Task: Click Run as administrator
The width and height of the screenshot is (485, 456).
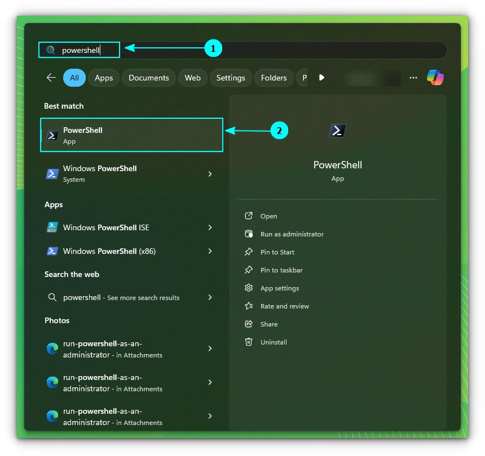Action: (292, 234)
